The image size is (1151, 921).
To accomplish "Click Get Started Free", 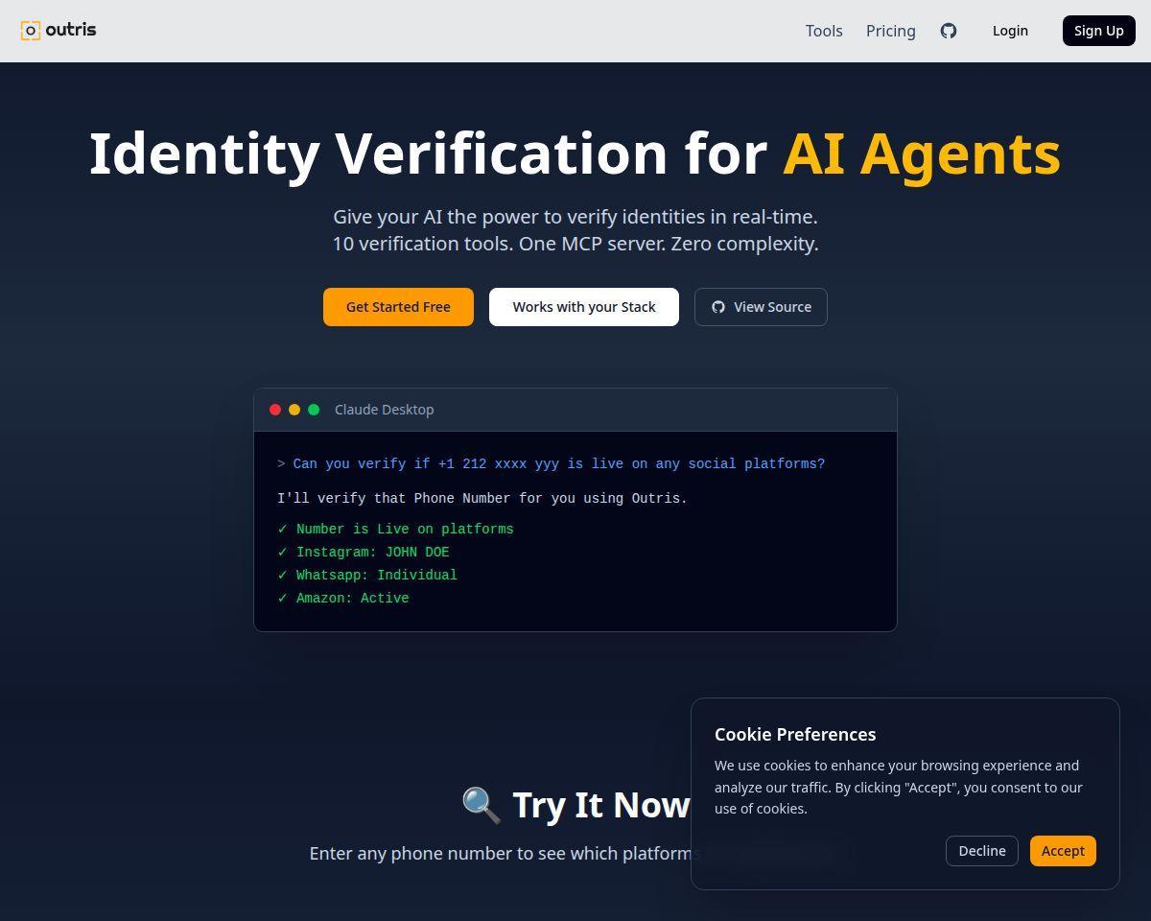I will [398, 307].
